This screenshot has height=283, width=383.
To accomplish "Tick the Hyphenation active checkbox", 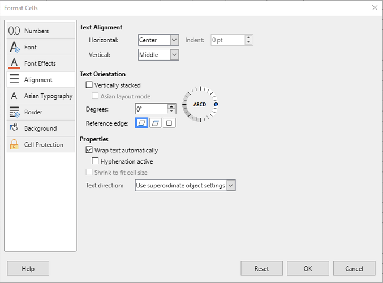I will coord(95,161).
